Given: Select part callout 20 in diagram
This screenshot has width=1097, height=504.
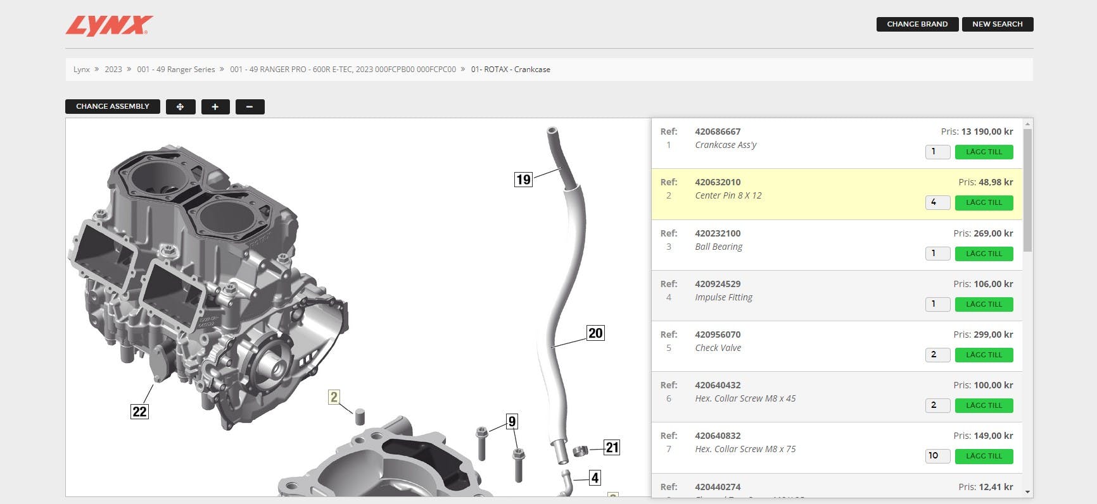Looking at the screenshot, I should pos(595,333).
